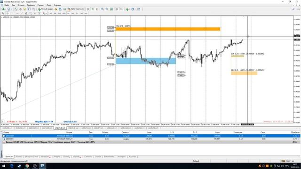
Task: Open the templates icon
Action: pos(139,9)
